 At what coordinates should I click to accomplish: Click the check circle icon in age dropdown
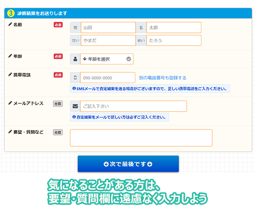[129, 59]
